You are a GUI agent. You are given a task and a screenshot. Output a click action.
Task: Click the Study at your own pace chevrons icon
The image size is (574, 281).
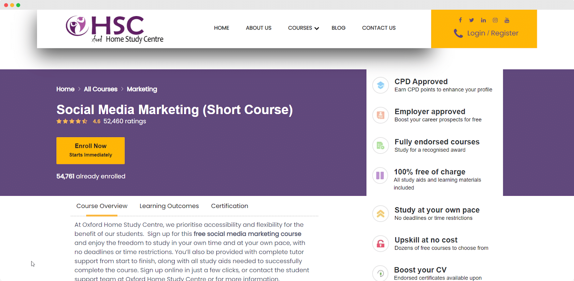pyautogui.click(x=381, y=214)
